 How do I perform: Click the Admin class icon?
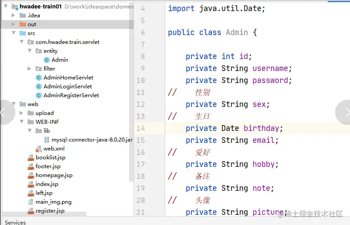[47, 60]
